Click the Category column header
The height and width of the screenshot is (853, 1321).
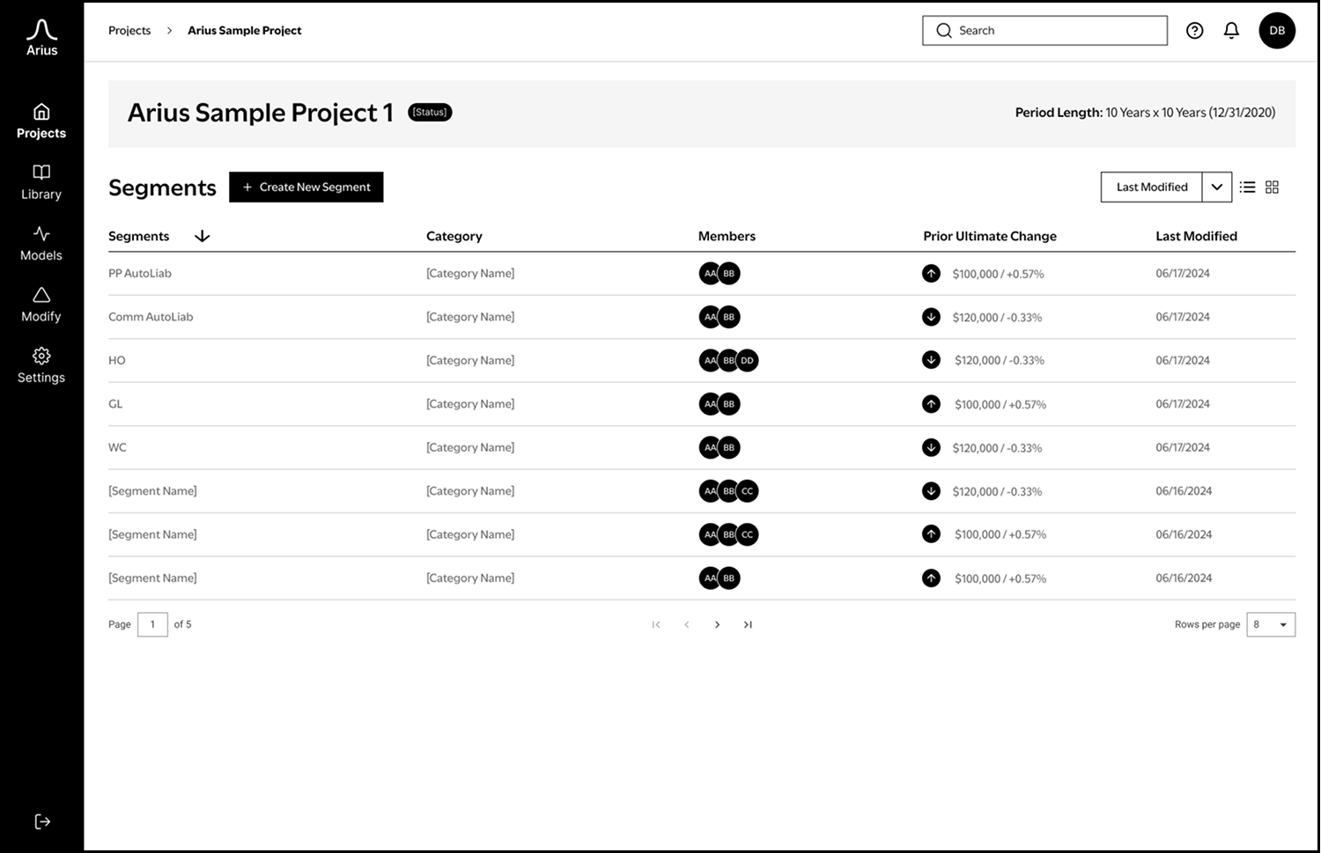(x=454, y=236)
